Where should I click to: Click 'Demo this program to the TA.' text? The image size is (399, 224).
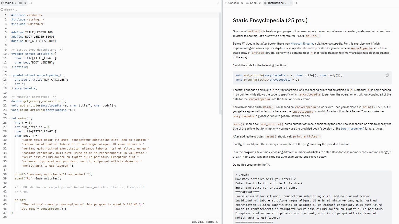[252, 165]
